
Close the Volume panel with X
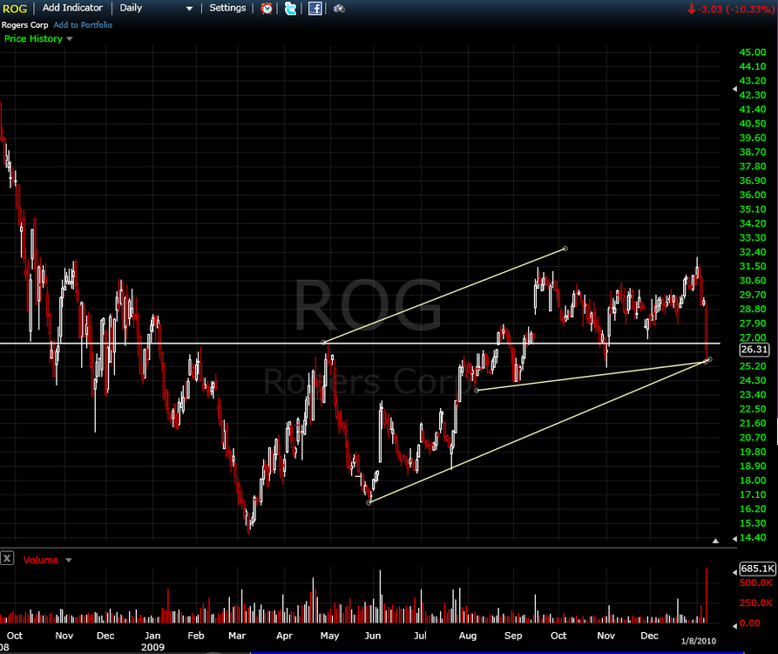tap(7, 558)
